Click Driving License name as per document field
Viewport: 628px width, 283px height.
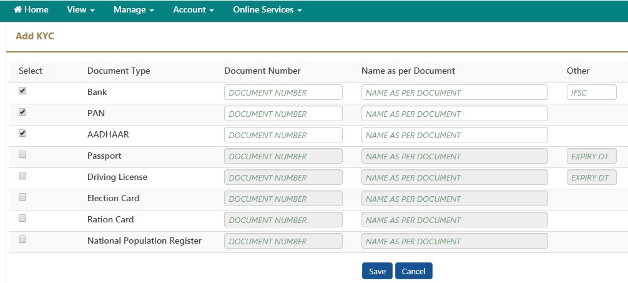tap(454, 177)
